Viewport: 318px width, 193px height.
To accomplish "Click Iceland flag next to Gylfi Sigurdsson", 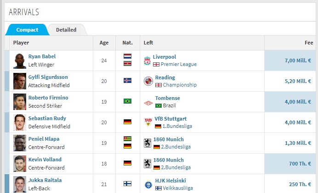I will click(127, 80).
